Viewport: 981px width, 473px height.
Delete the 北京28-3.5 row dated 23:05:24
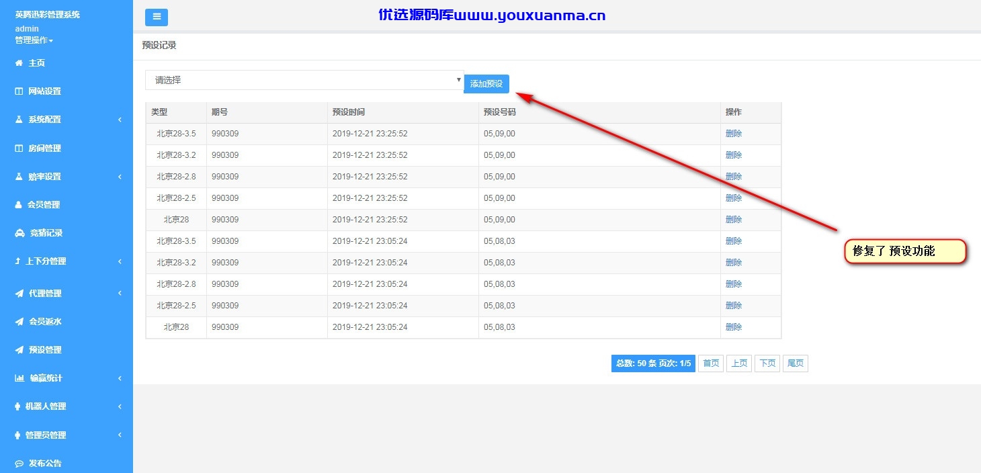(734, 241)
